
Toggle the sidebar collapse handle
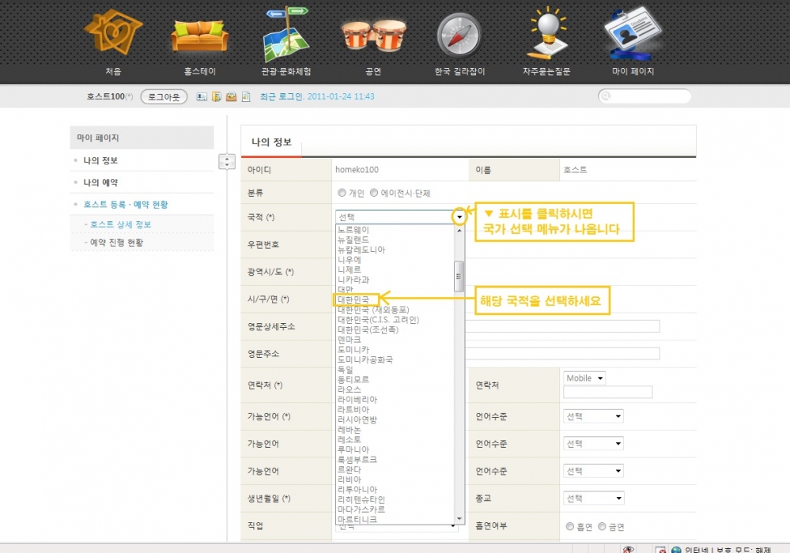pyautogui.click(x=227, y=161)
